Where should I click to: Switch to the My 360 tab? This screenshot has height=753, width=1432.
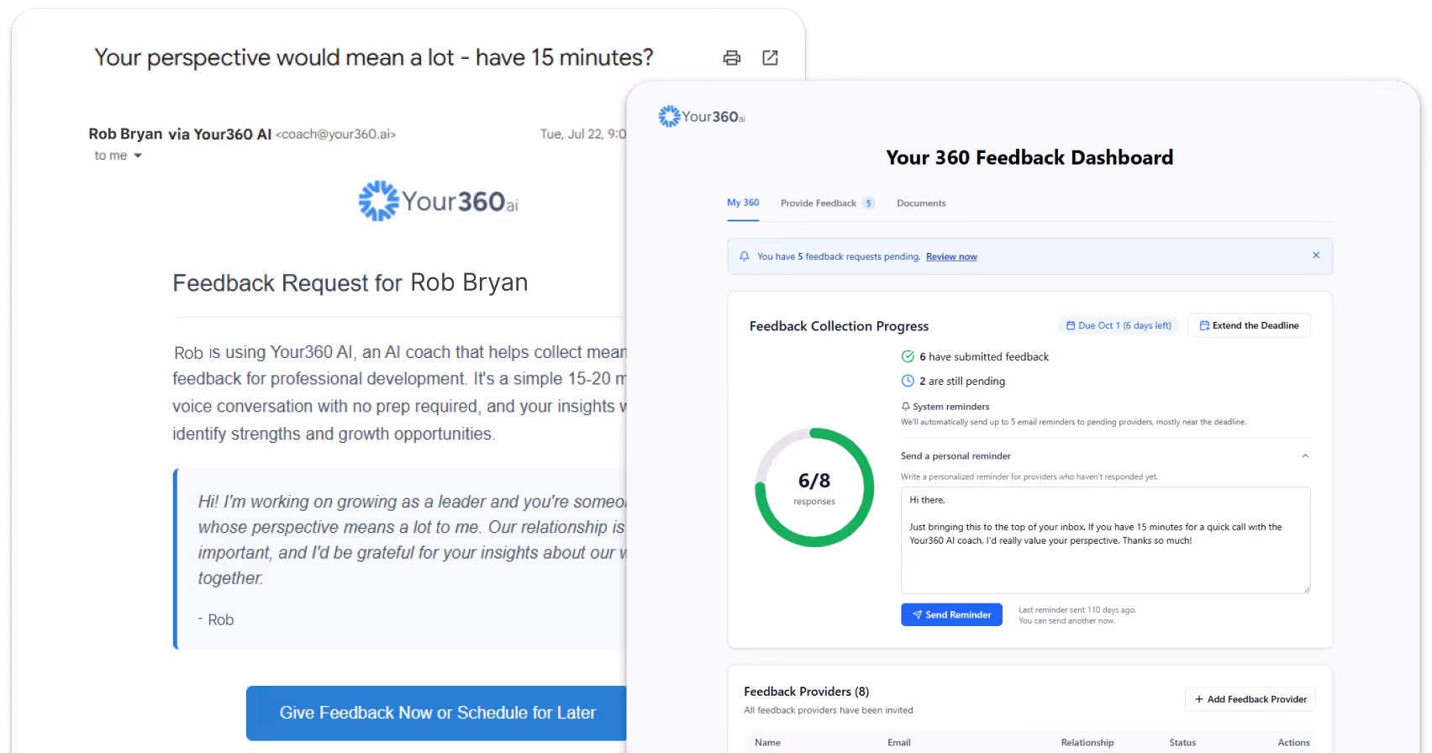[x=743, y=203]
